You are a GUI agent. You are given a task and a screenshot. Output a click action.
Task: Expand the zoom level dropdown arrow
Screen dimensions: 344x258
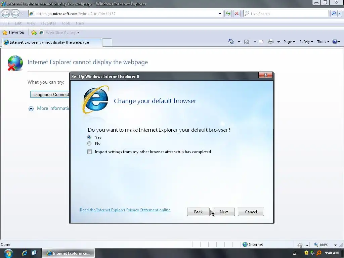pos(335,245)
